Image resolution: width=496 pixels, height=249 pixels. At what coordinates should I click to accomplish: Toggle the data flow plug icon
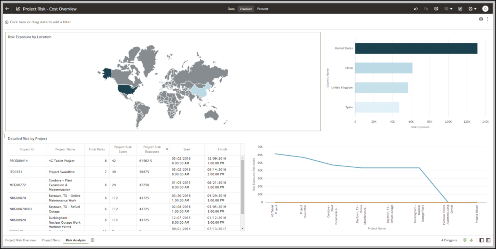coord(465,240)
